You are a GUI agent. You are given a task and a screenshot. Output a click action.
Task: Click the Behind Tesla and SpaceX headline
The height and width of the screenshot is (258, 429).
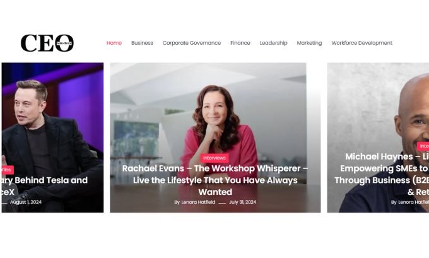pyautogui.click(x=45, y=186)
